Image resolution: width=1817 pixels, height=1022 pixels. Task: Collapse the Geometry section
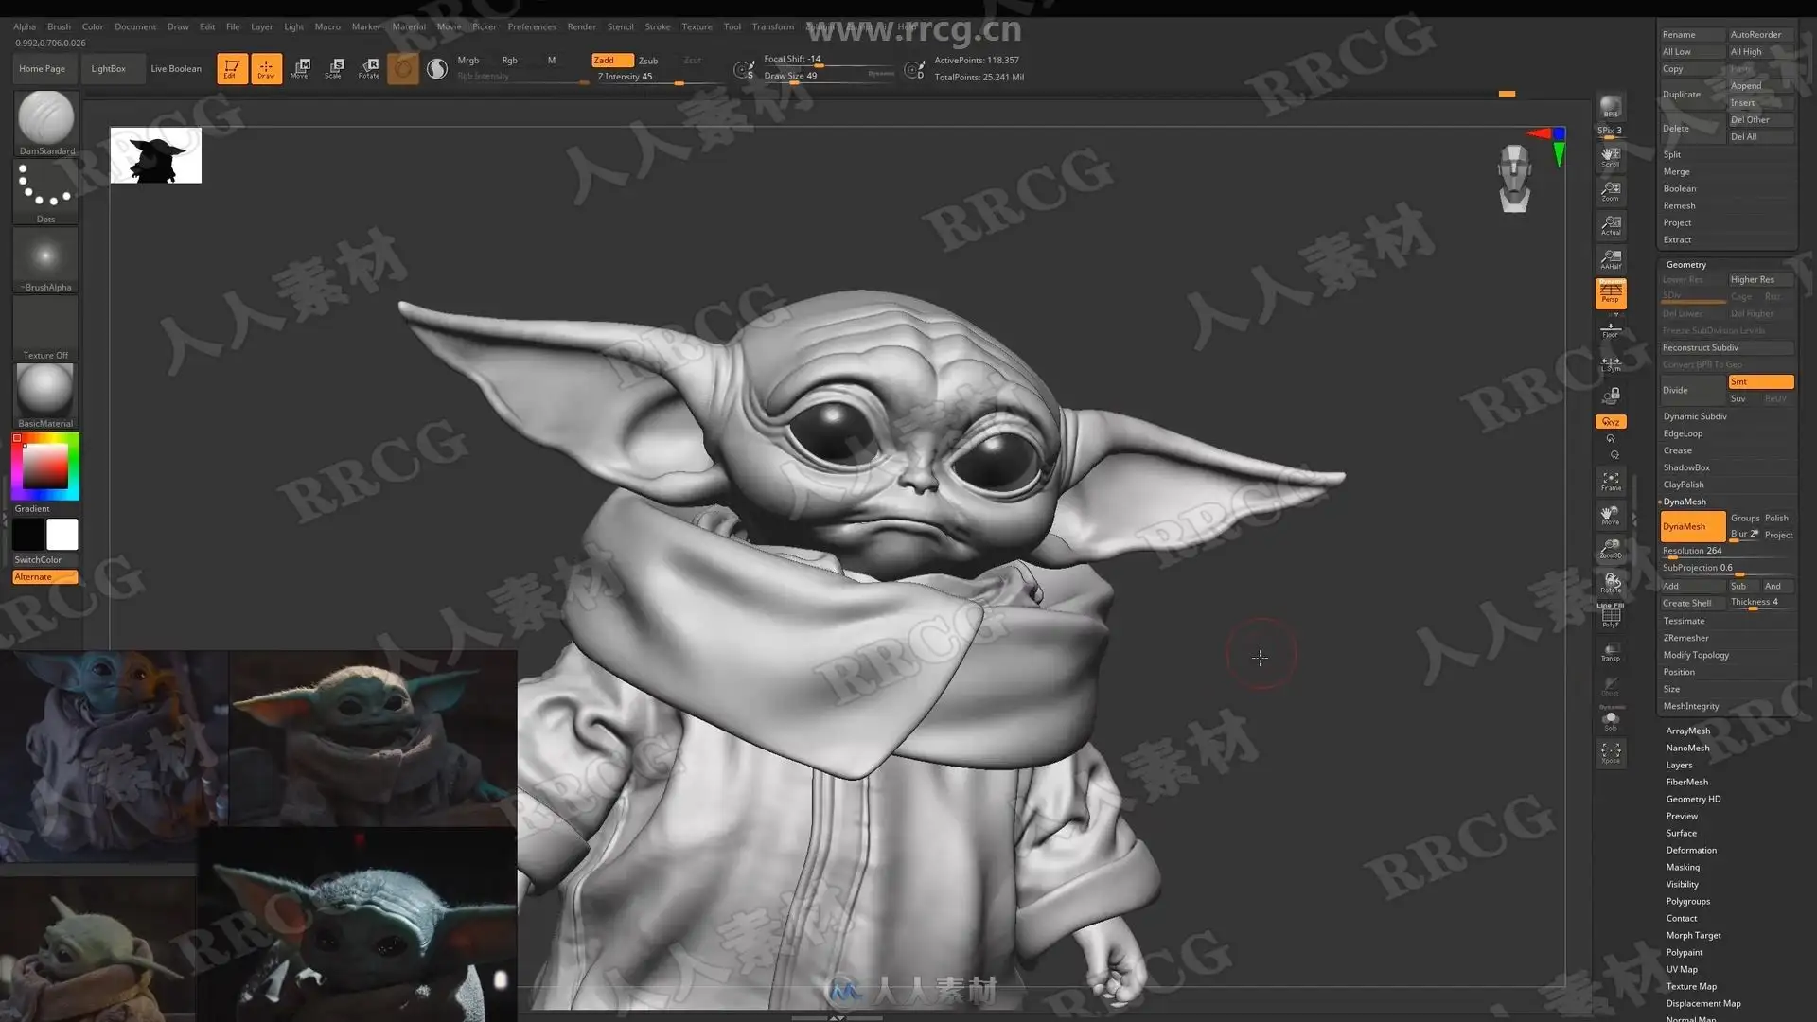1685,264
